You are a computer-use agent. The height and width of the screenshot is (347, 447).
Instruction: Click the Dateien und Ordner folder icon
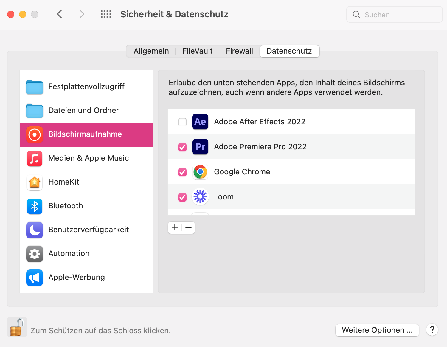[35, 111]
